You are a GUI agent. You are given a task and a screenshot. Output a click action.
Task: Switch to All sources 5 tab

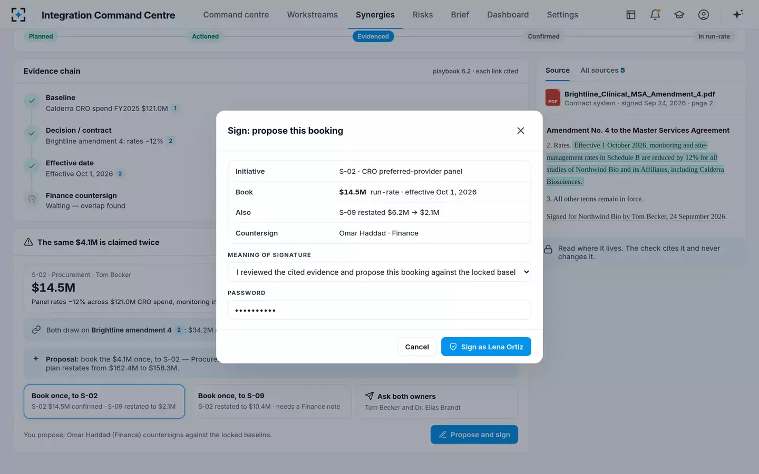tap(602, 70)
